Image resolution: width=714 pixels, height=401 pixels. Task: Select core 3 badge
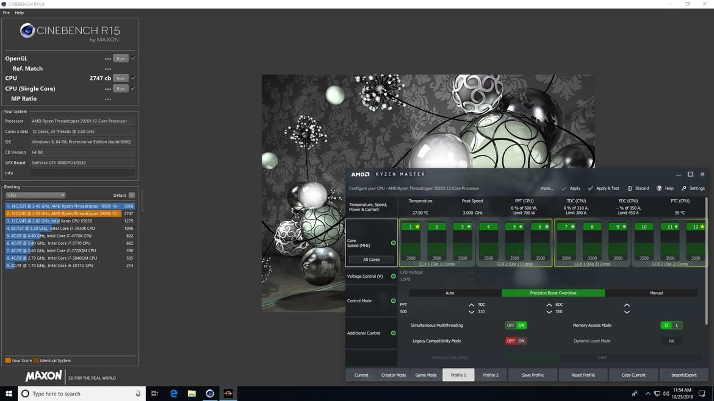(462, 227)
